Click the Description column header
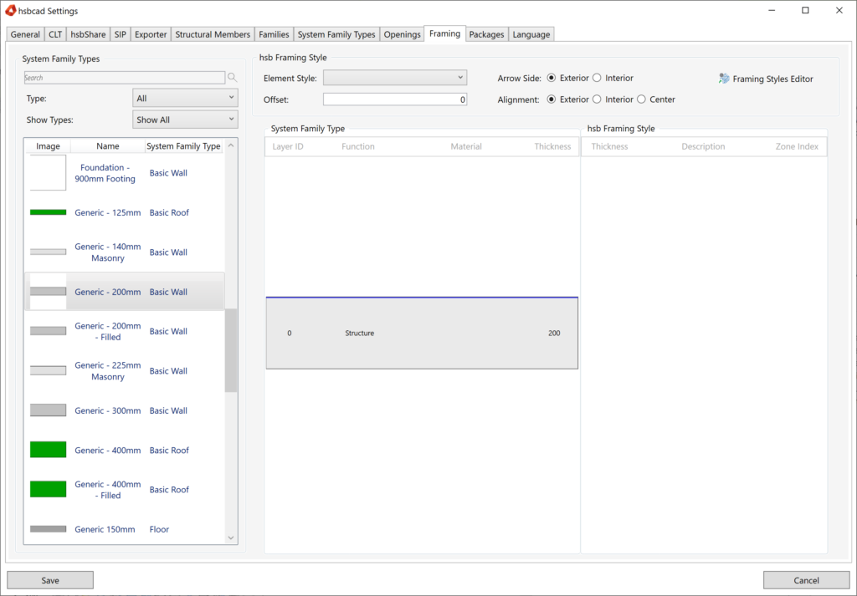This screenshot has height=596, width=857. coord(703,146)
